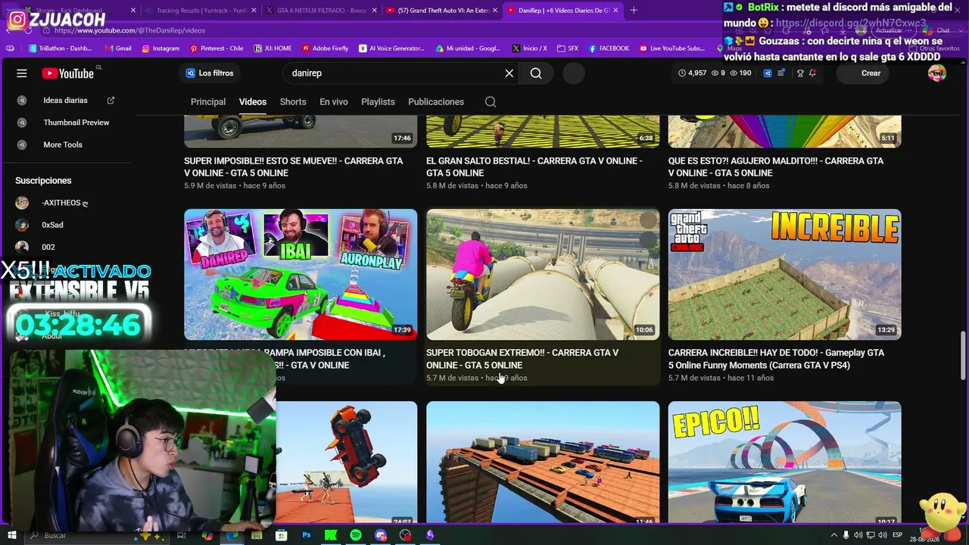Image resolution: width=969 pixels, height=545 pixels.
Task: Switch to the Principal channel tab
Action: (x=208, y=102)
